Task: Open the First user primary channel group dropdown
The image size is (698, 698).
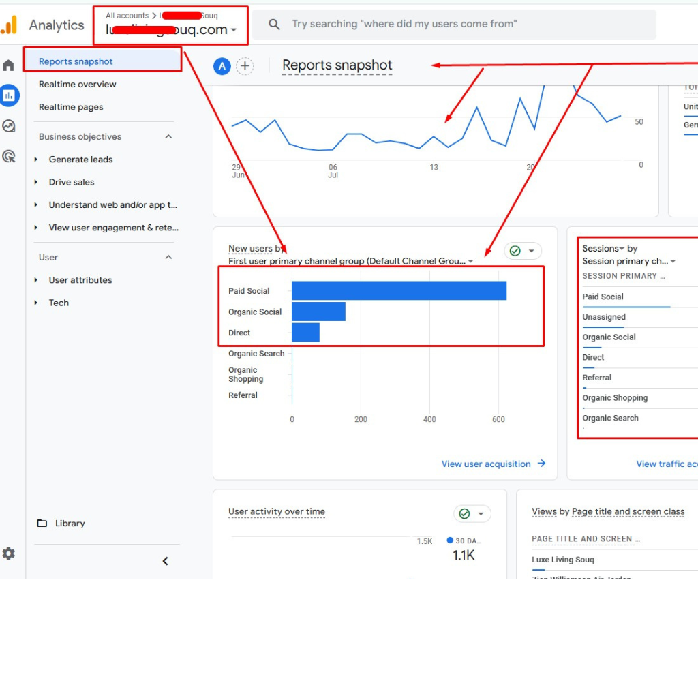Action: (470, 260)
